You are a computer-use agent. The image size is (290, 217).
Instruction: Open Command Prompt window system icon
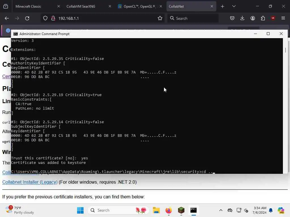(x=16, y=34)
